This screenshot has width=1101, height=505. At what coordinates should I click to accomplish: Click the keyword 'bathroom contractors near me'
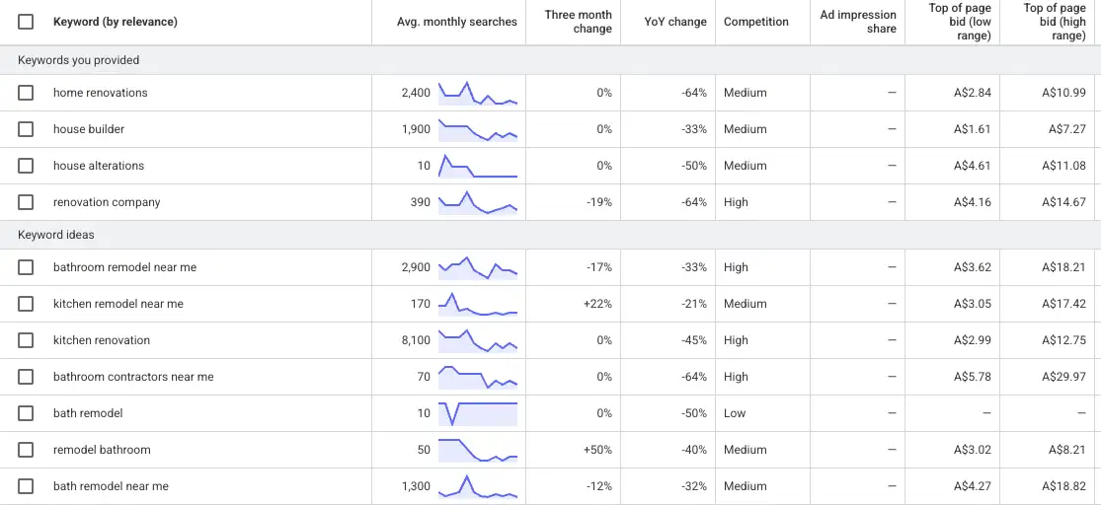coord(133,377)
